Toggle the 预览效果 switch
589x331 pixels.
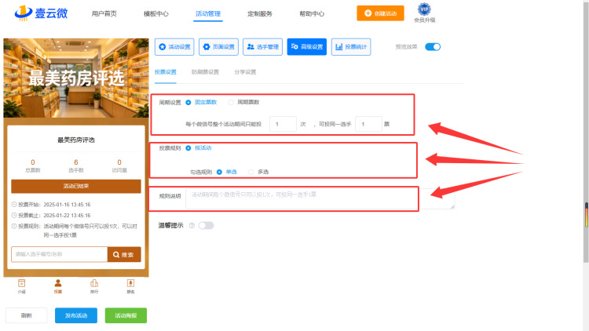[x=433, y=47]
